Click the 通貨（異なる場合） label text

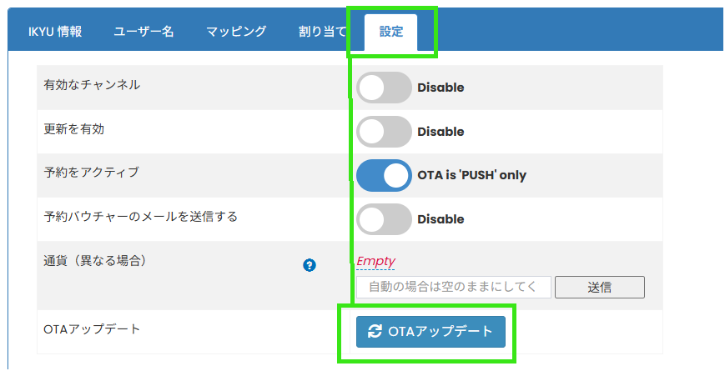point(95,261)
